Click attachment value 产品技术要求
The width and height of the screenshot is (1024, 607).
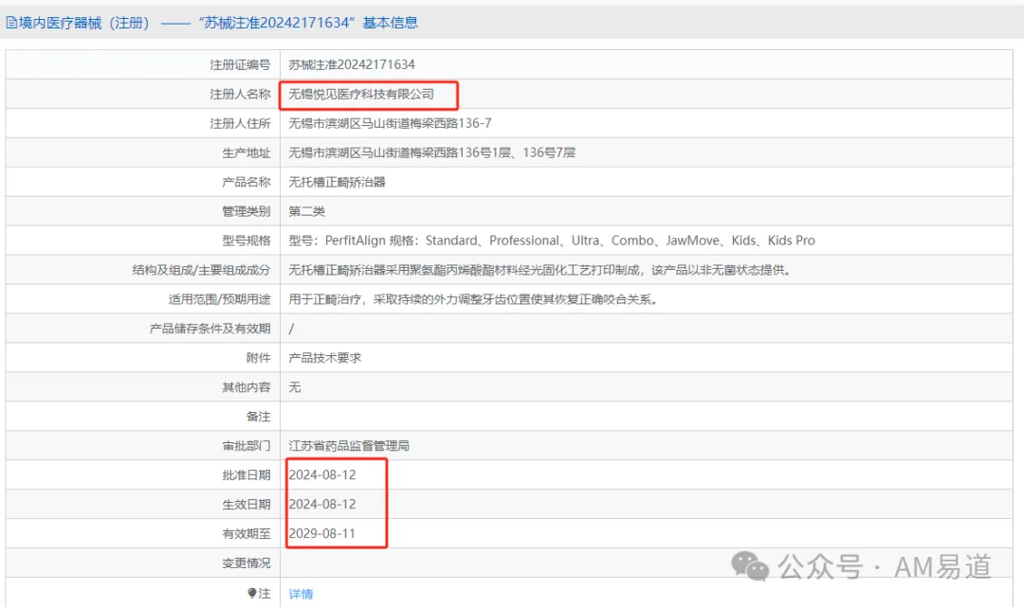click(324, 358)
